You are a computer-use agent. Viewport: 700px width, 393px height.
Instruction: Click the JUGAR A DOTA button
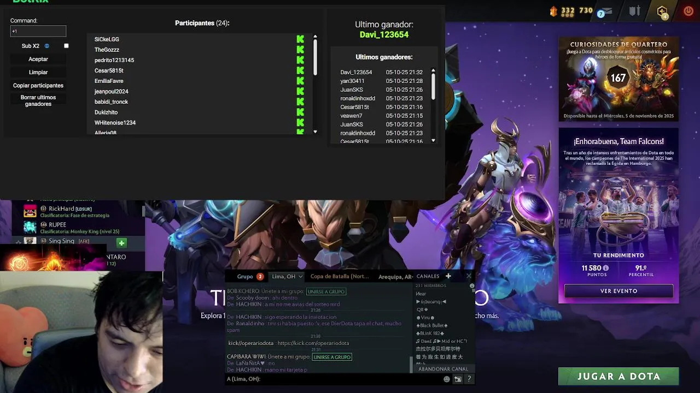point(619,376)
